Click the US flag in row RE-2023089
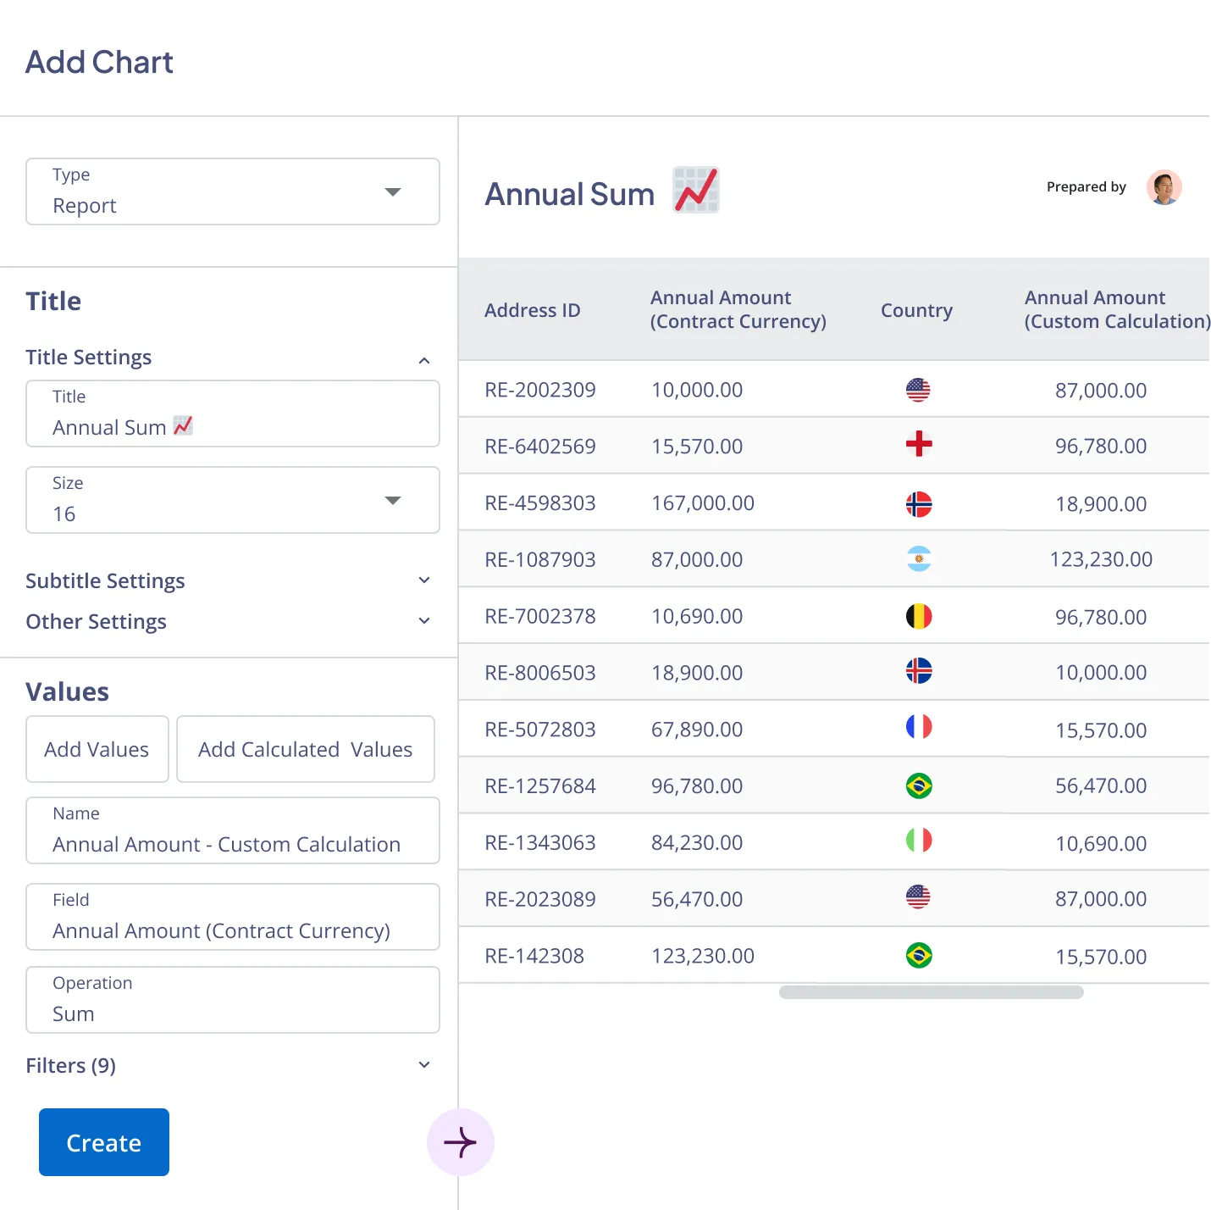 918,896
